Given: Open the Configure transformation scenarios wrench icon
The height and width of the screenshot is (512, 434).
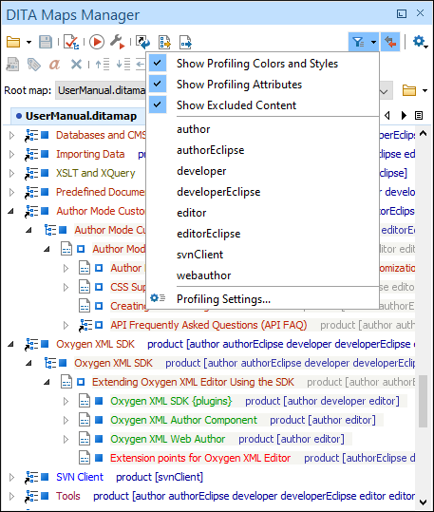Looking at the screenshot, I should click(x=117, y=42).
